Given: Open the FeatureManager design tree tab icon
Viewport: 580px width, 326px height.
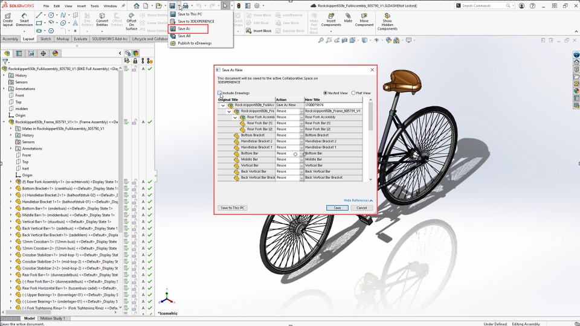Looking at the screenshot, I should [x=7, y=53].
